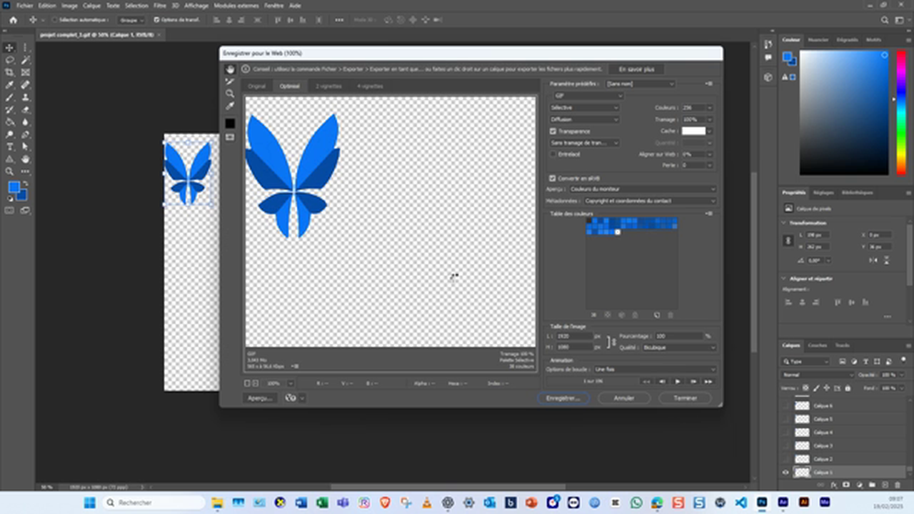This screenshot has width=914, height=514.
Task: Select the Zoom tool in export dialog
Action: tap(230, 94)
